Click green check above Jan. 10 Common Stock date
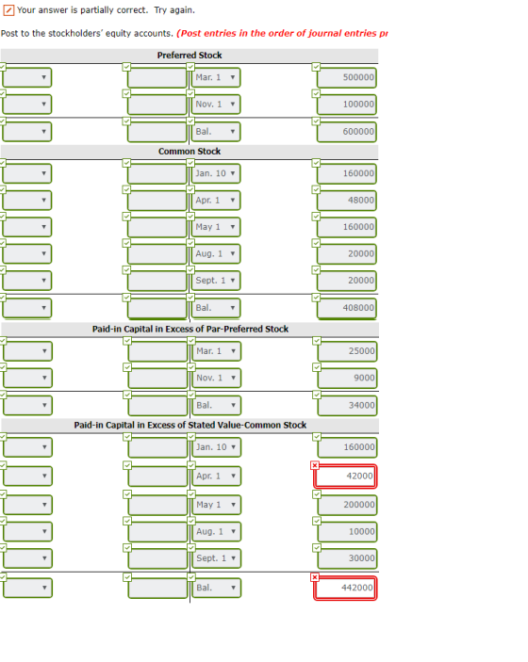The height and width of the screenshot is (662, 528). click(190, 163)
